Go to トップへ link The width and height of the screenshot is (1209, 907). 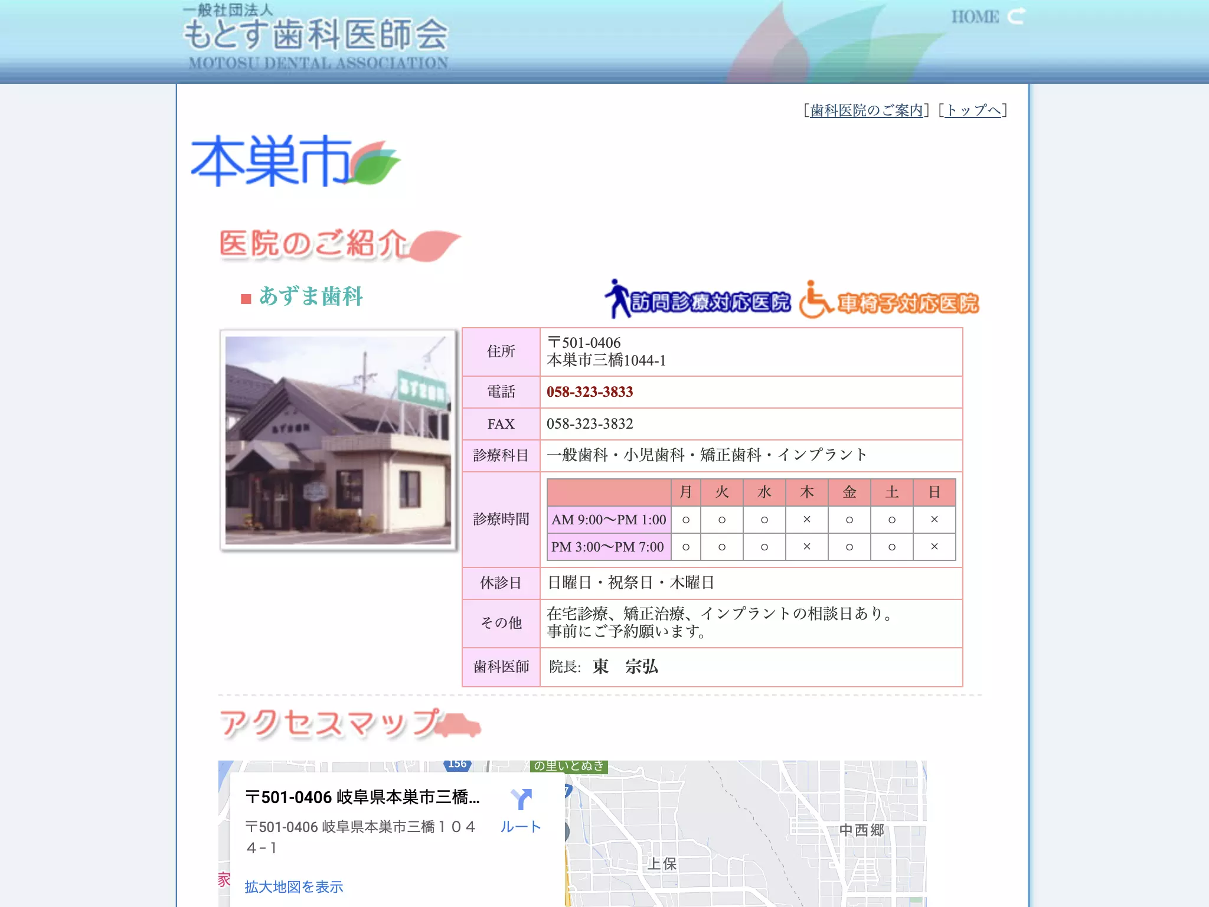pos(973,110)
